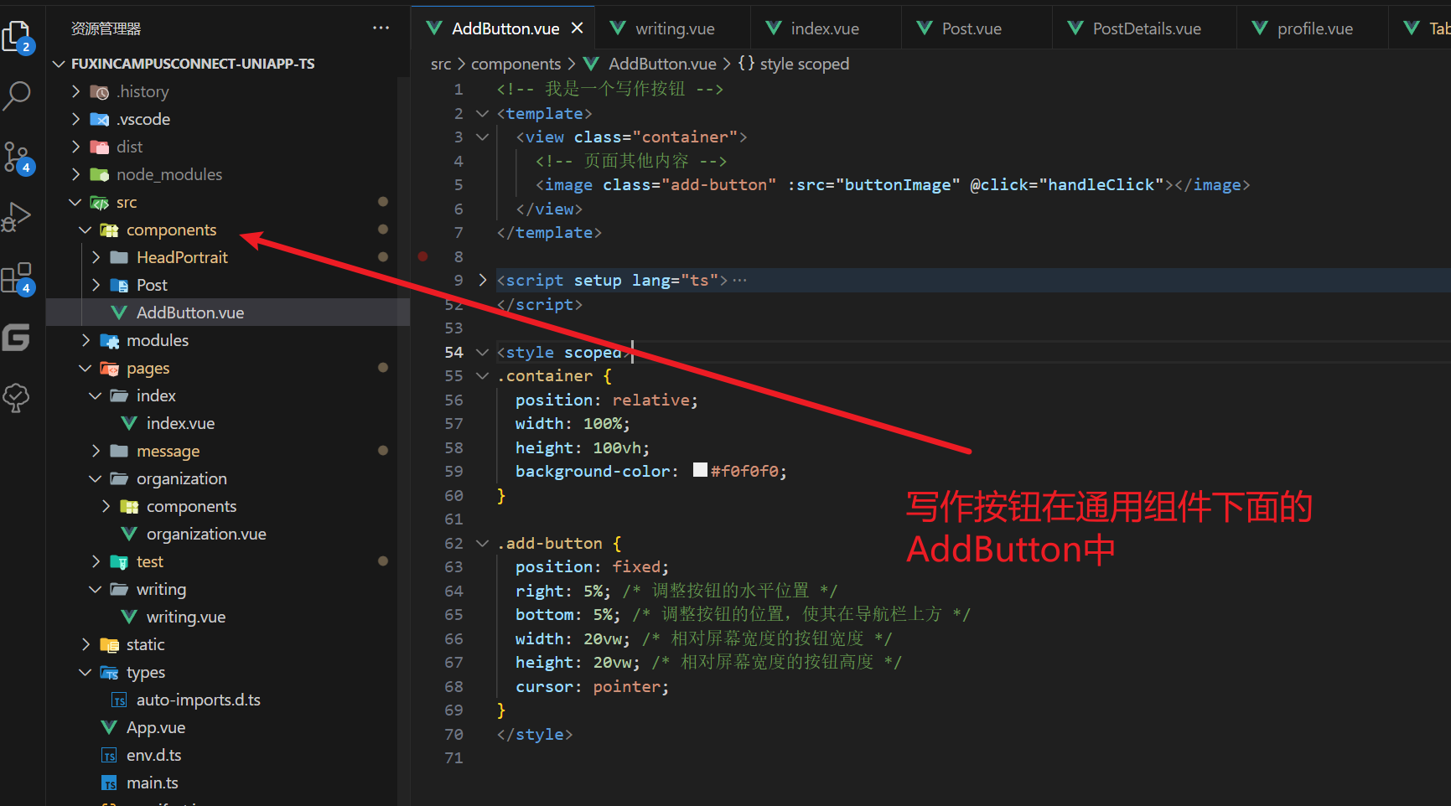Expand the HeadPortrait folder
The image size is (1451, 806).
[x=96, y=257]
